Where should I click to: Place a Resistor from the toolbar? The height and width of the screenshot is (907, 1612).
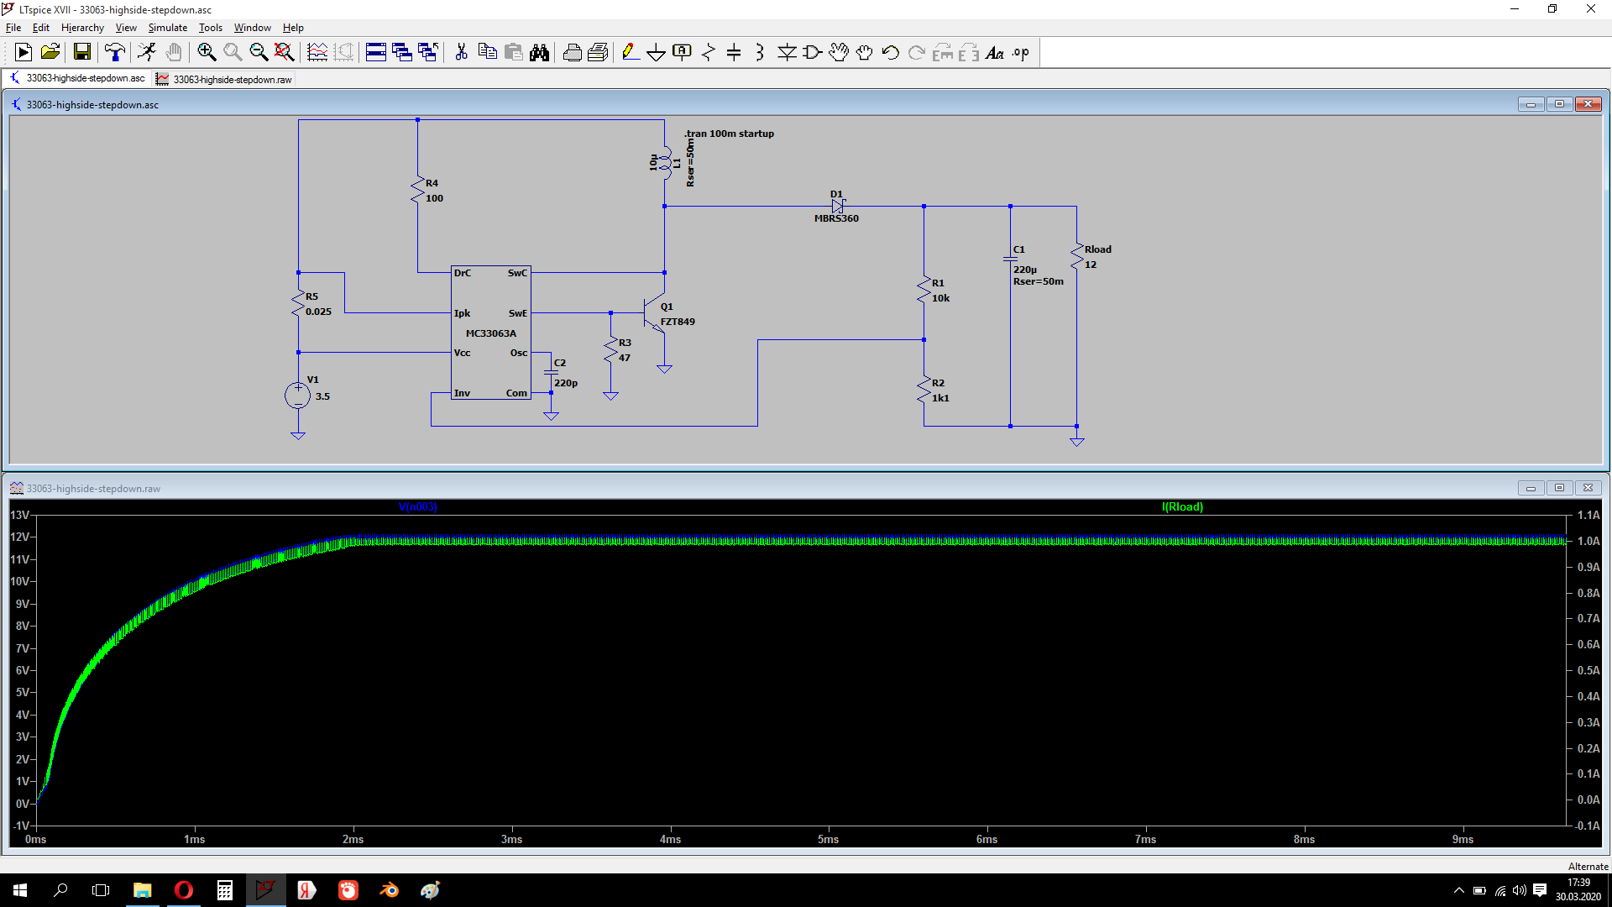click(709, 52)
